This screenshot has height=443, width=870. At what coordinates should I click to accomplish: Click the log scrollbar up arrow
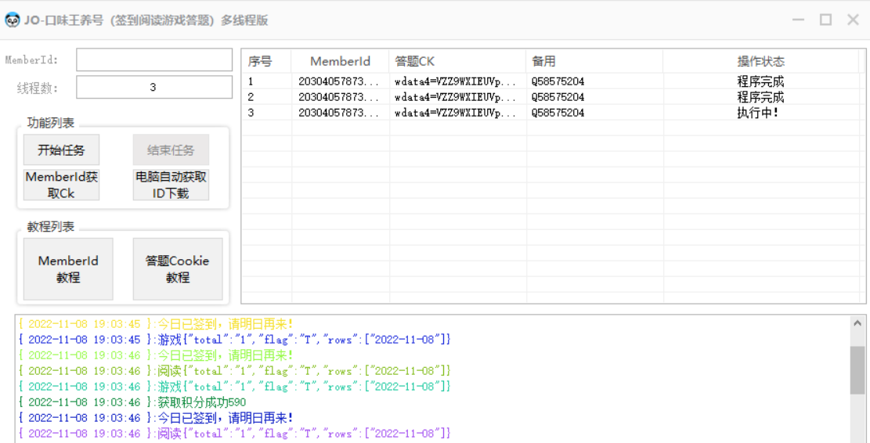pyautogui.click(x=857, y=323)
